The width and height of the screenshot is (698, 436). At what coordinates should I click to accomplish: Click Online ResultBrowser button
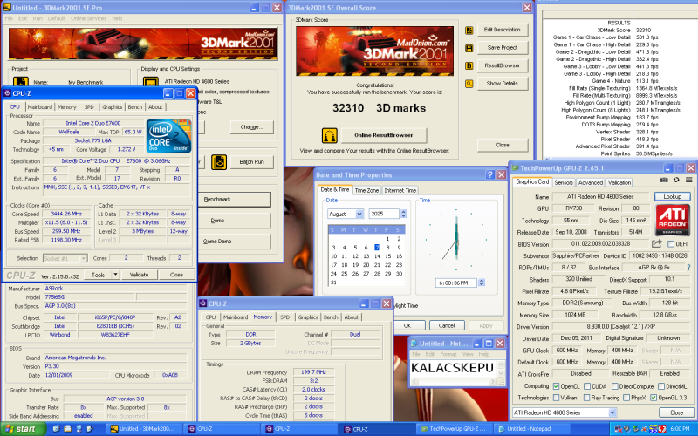(x=384, y=135)
